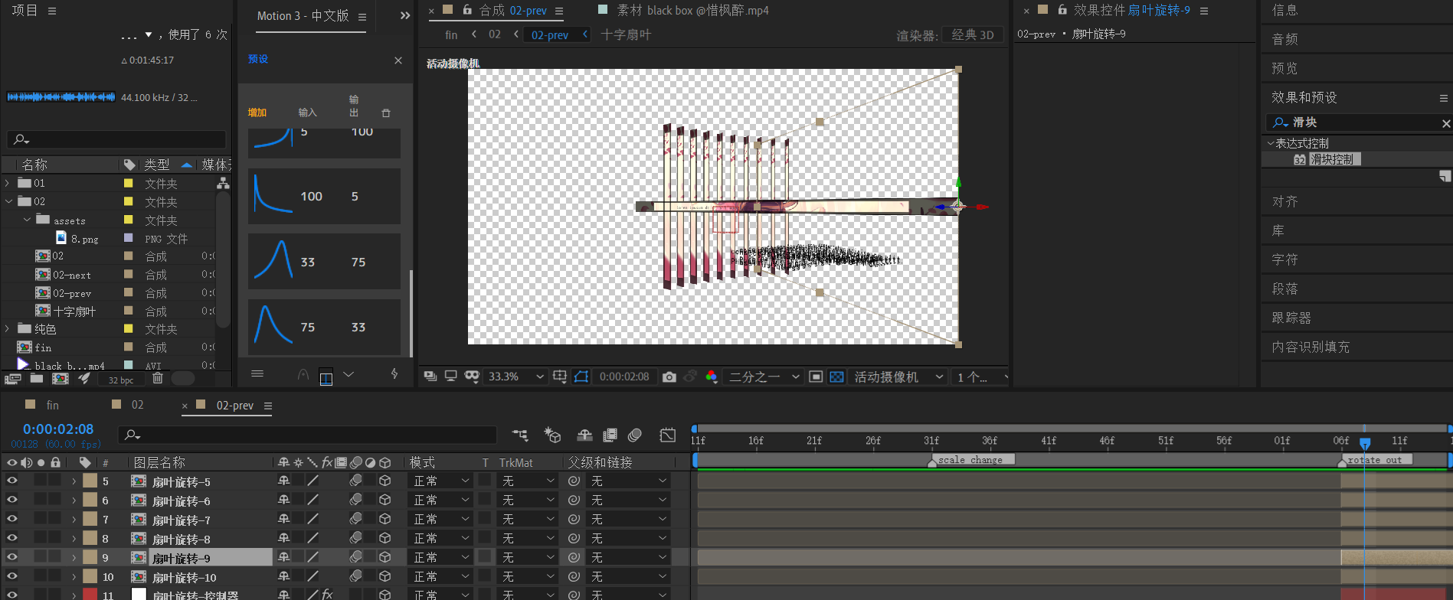
Task: Click the current time 0:00:02:08 in timeline
Action: pyautogui.click(x=58, y=429)
